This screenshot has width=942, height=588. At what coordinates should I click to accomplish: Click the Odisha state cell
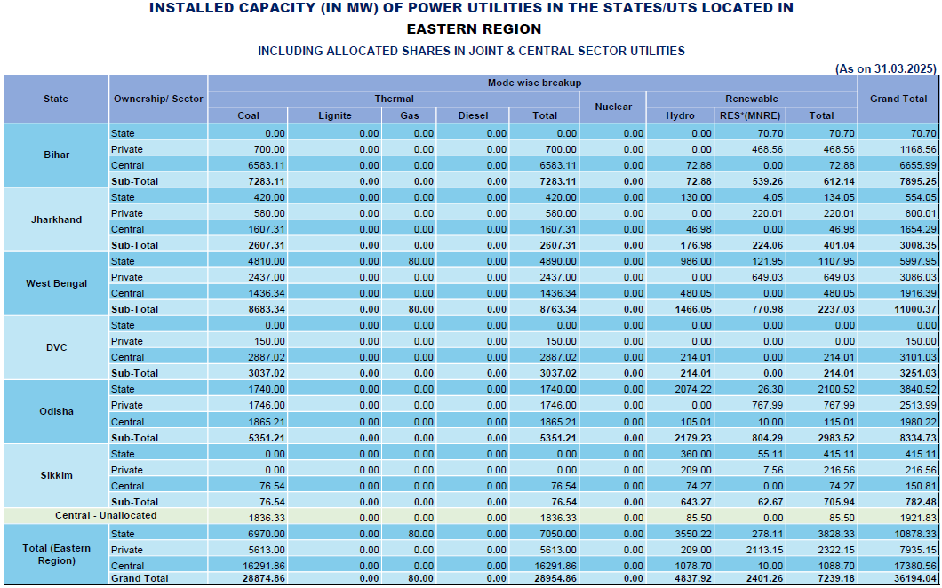click(56, 412)
